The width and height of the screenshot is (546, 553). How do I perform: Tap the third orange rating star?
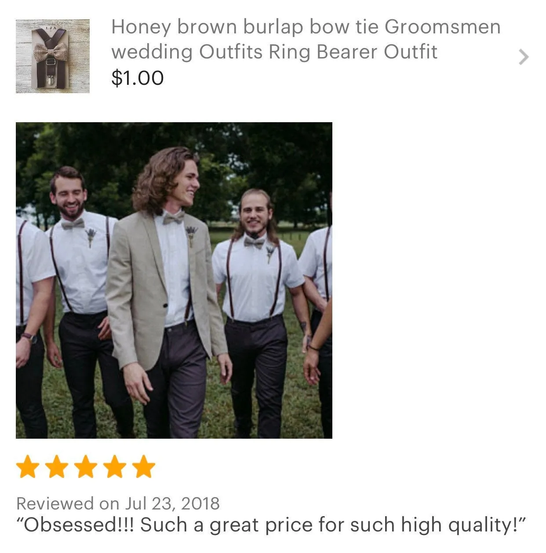[86, 466]
